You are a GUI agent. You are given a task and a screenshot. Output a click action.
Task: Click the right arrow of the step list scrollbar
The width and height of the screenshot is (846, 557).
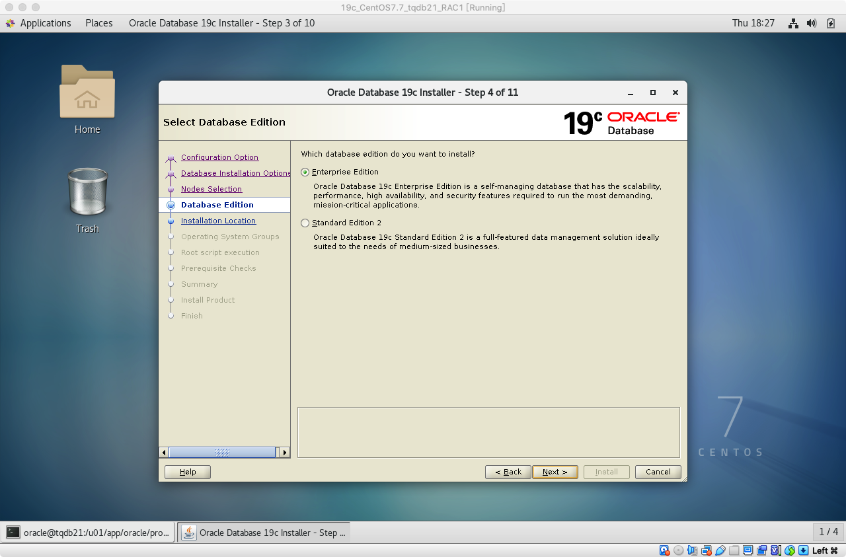point(285,453)
